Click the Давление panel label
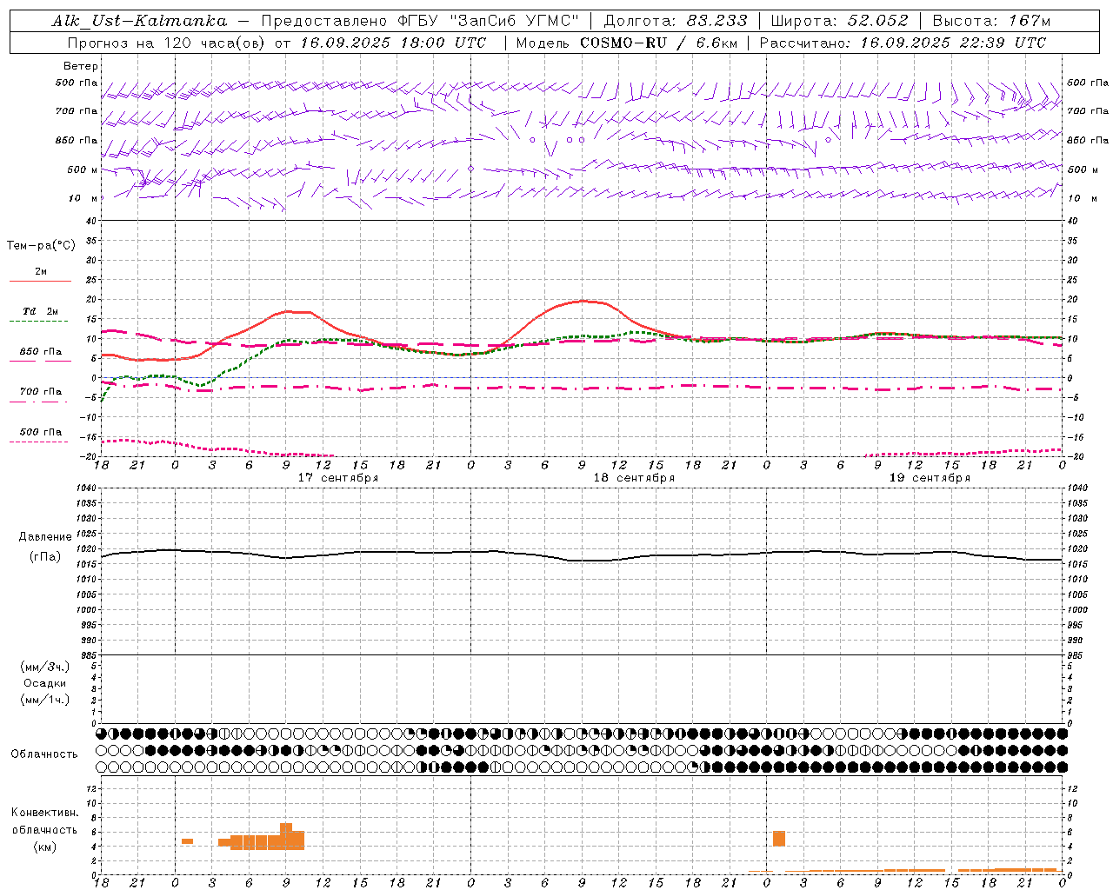Image resolution: width=1113 pixels, height=890 pixels. 45,537
